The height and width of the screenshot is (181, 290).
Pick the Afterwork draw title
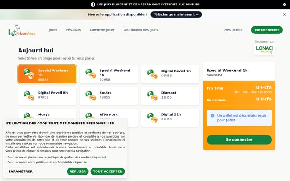(108, 114)
